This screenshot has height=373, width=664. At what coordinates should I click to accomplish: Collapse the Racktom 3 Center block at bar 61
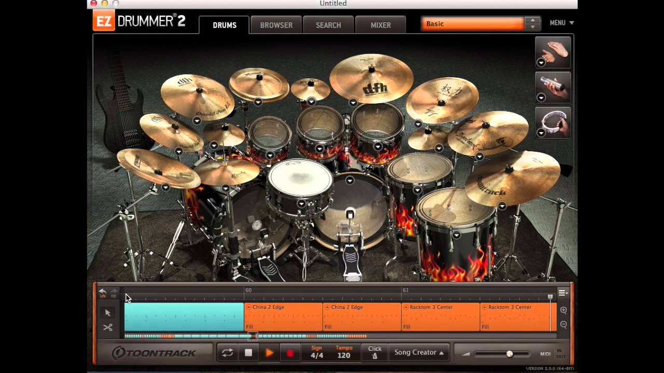406,307
